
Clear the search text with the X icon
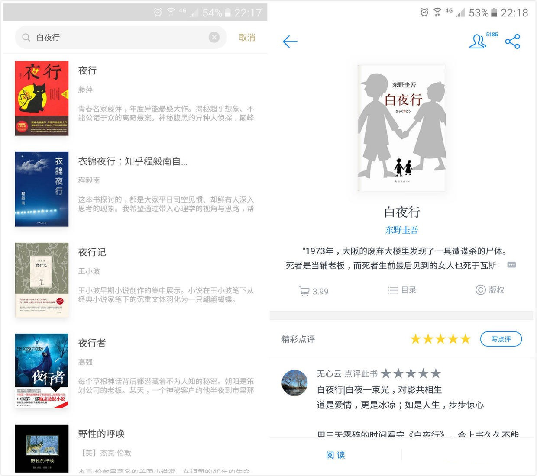(x=214, y=37)
